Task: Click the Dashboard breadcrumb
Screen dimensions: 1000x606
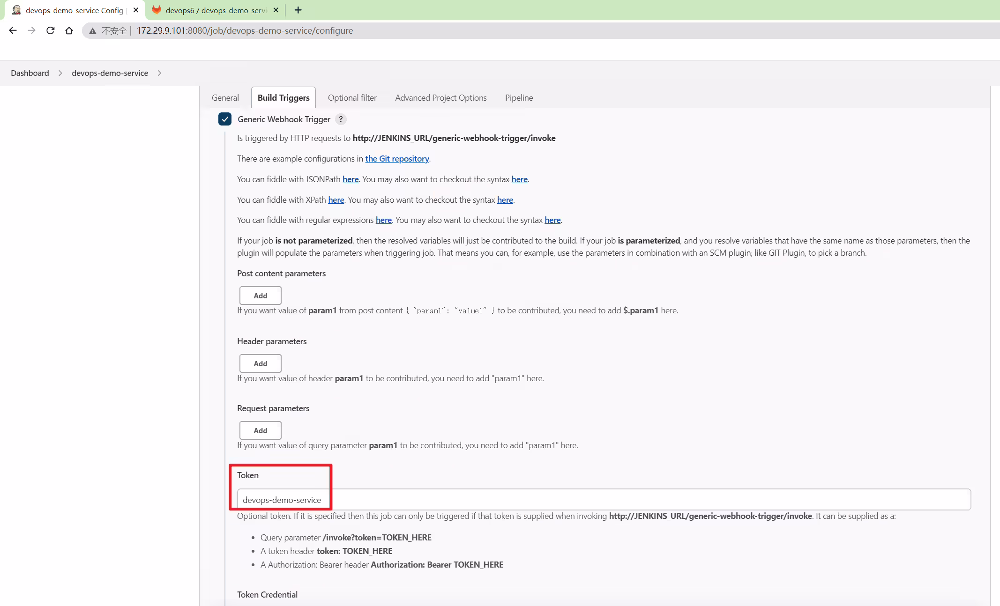Action: 30,73
